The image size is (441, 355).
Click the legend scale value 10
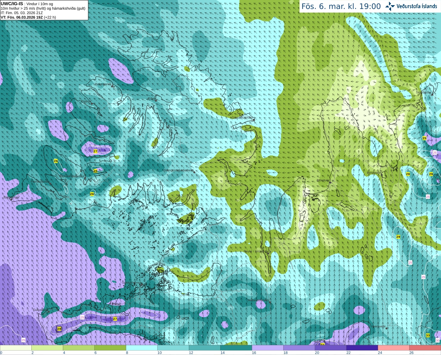click(x=159, y=353)
